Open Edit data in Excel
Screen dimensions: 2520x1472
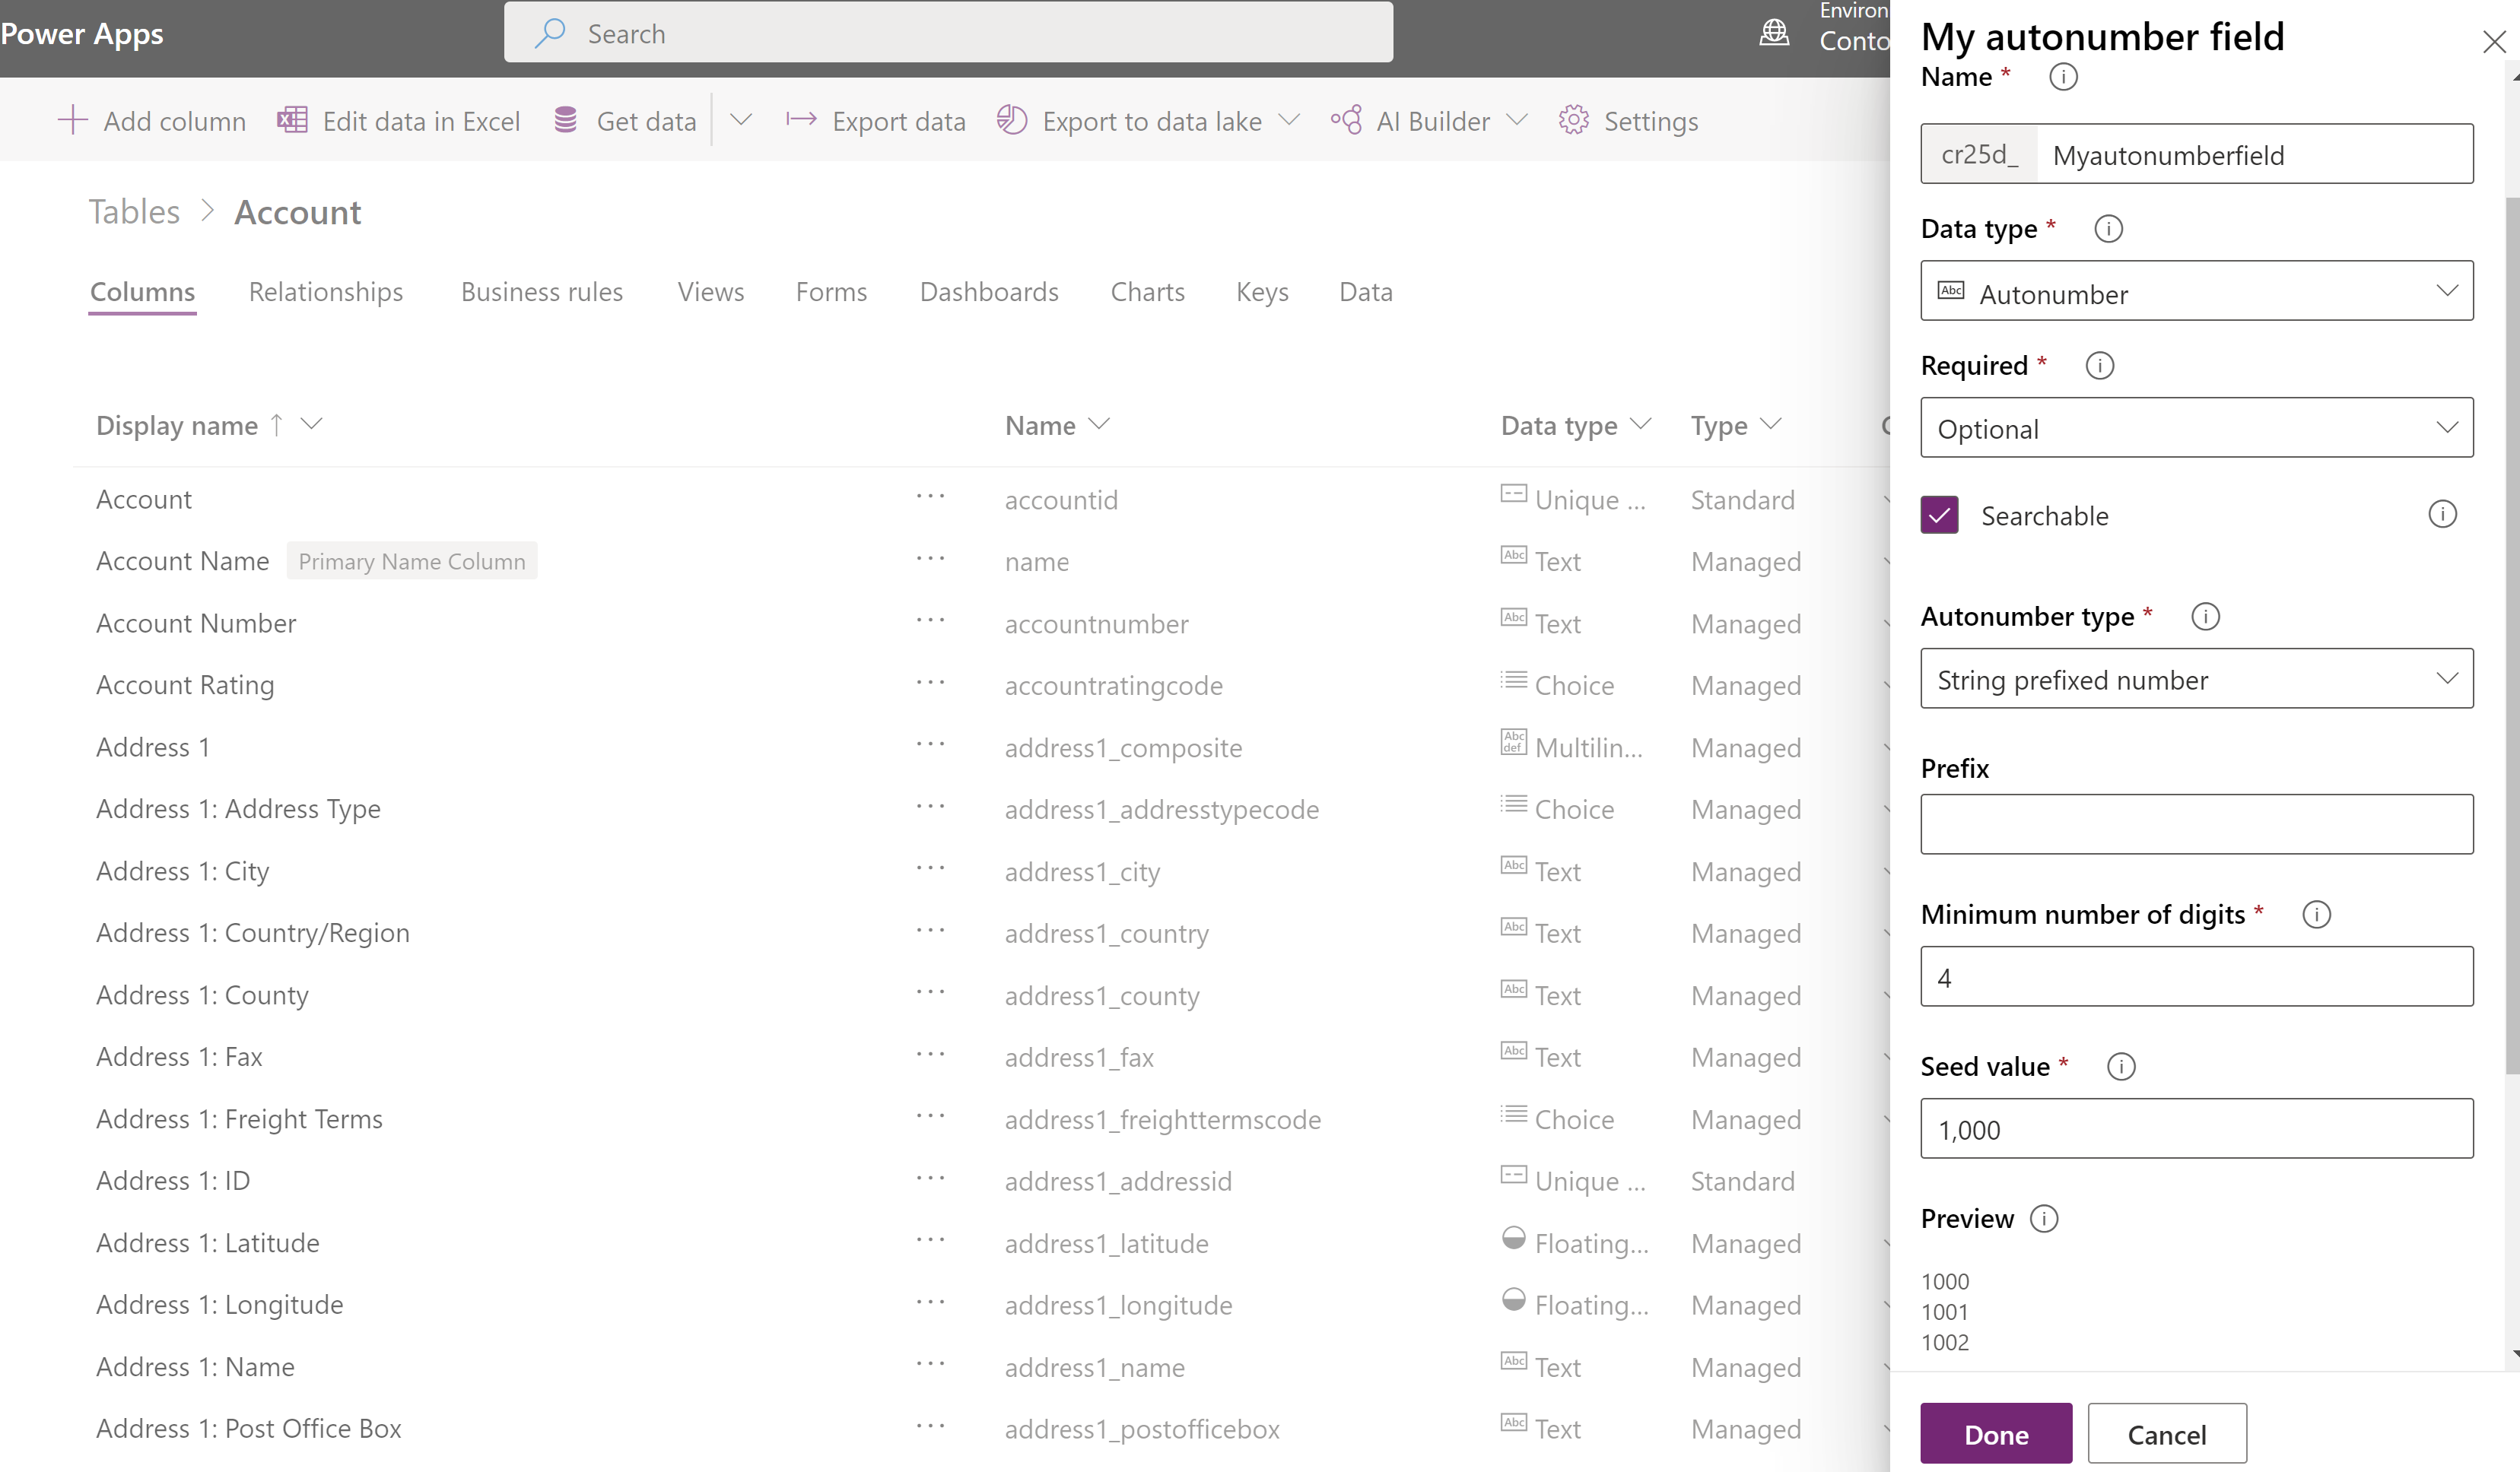(x=399, y=119)
